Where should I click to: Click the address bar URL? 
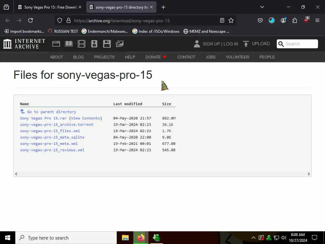click(x=122, y=21)
